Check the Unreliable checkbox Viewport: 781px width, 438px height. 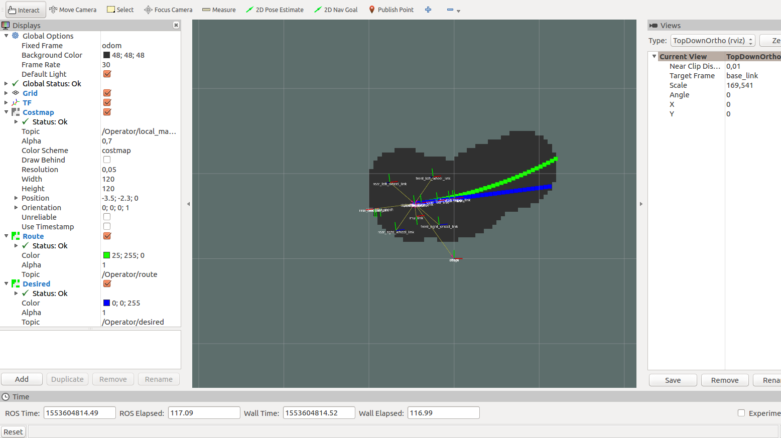pyautogui.click(x=107, y=217)
